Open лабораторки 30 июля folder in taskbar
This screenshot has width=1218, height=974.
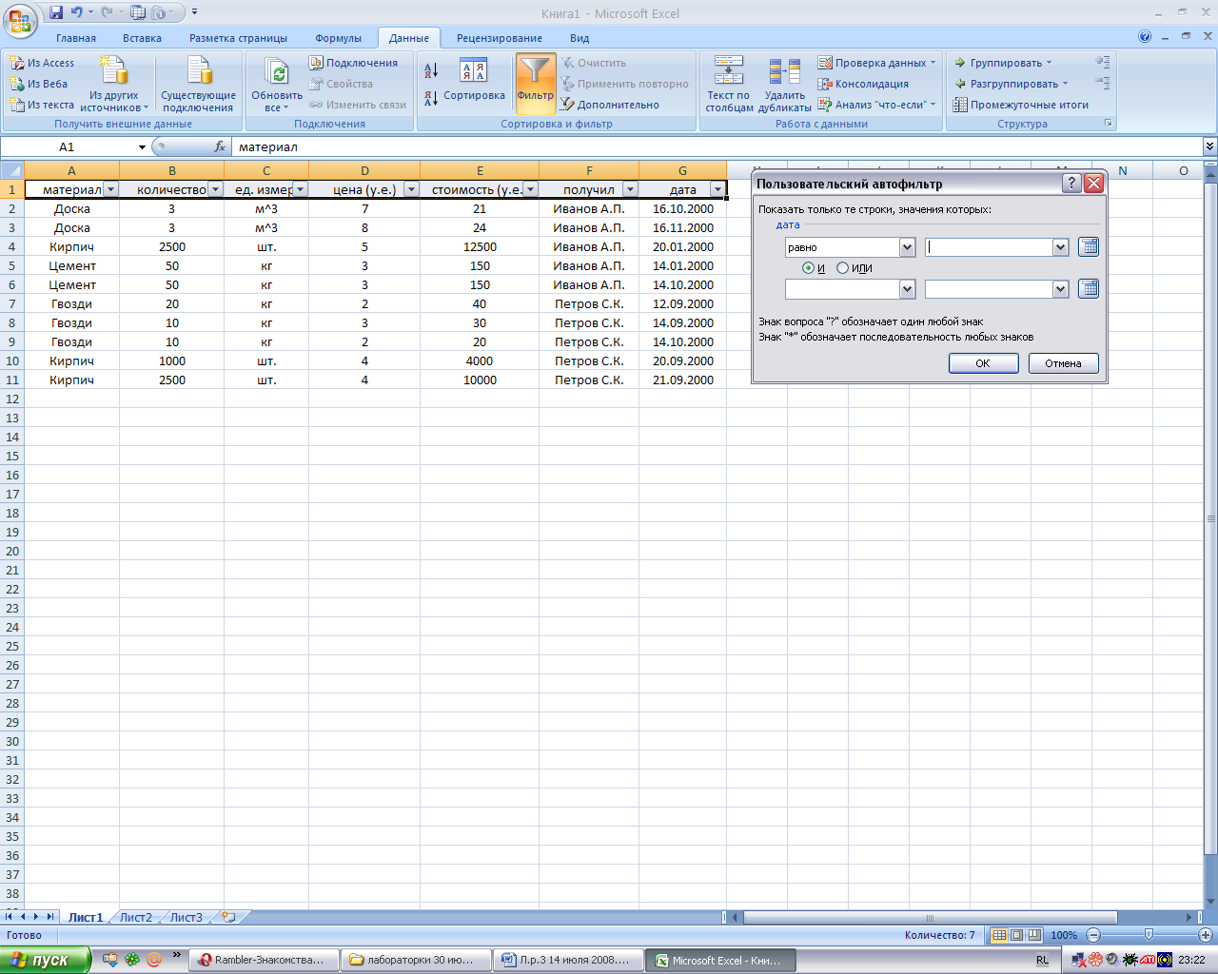click(x=417, y=961)
